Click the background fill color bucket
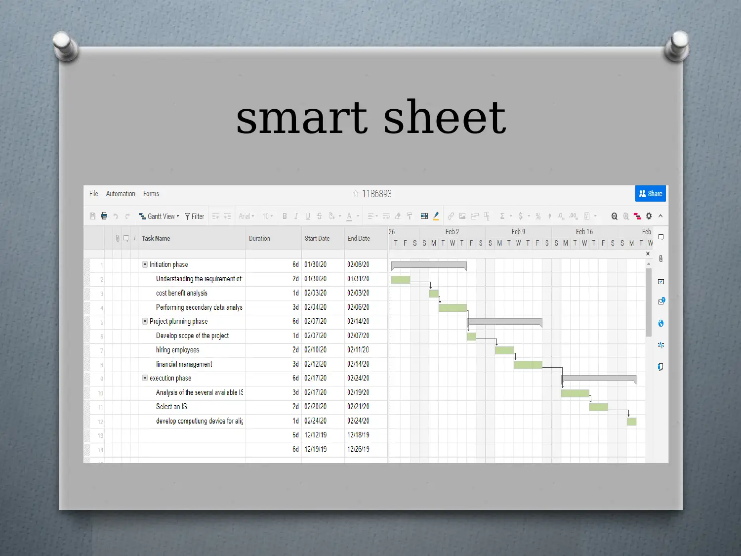741x556 pixels. tap(332, 216)
